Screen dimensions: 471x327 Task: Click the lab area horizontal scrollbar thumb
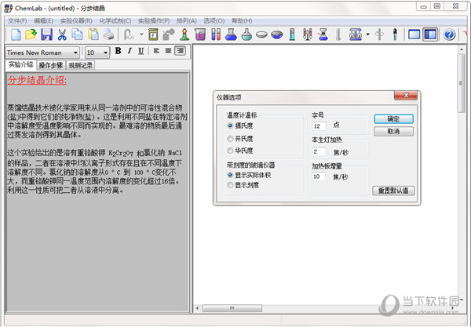point(232,308)
